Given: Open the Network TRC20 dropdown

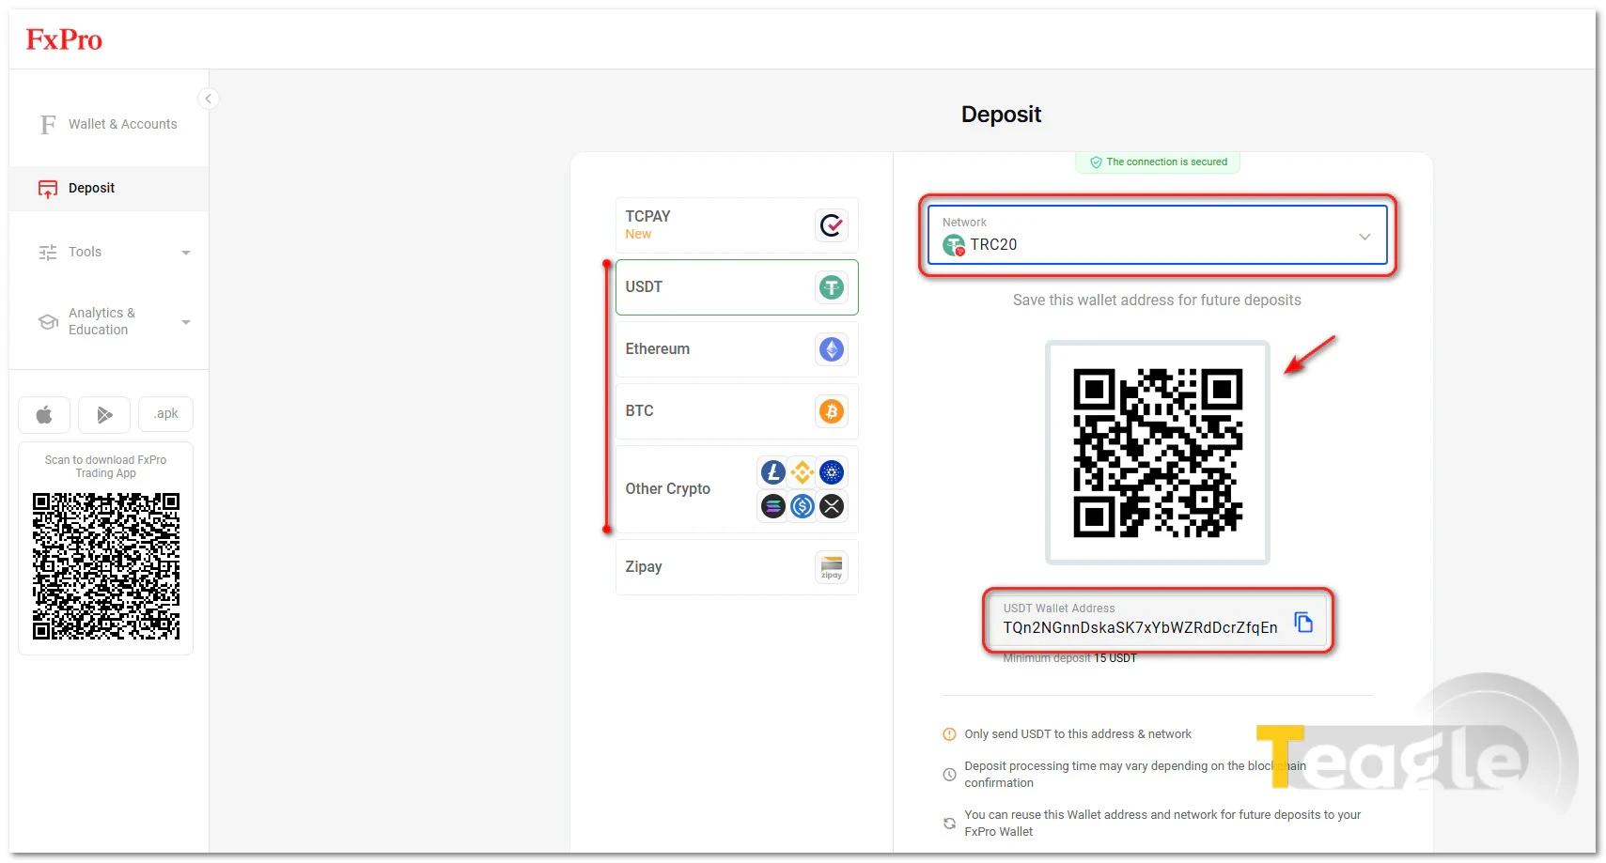Looking at the screenshot, I should pyautogui.click(x=1157, y=236).
